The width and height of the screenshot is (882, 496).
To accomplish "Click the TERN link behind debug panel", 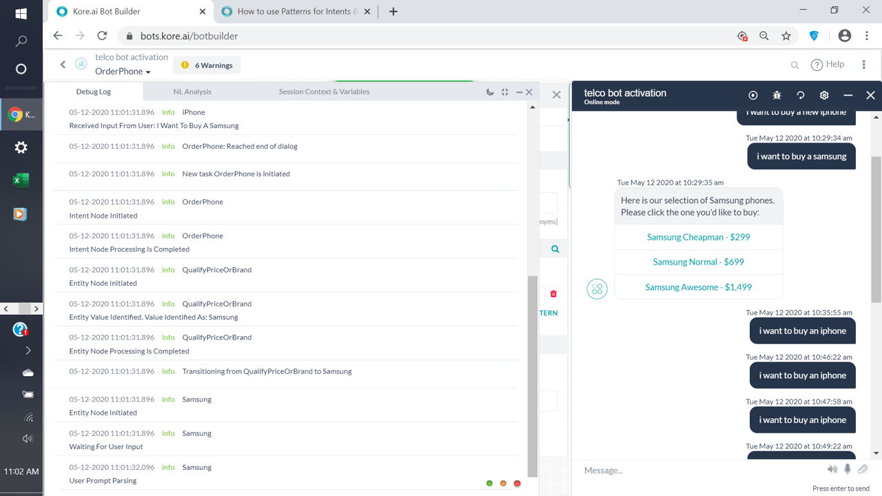I will pos(548,313).
